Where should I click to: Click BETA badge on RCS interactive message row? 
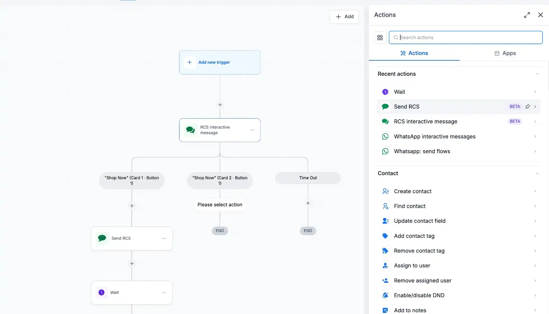(x=515, y=121)
